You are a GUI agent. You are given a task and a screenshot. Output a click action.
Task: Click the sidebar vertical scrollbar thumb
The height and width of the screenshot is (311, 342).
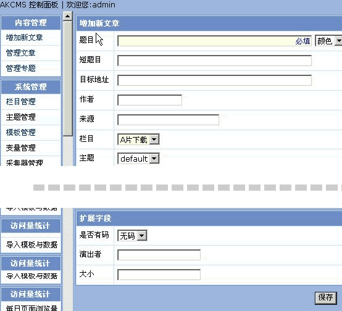point(68,78)
